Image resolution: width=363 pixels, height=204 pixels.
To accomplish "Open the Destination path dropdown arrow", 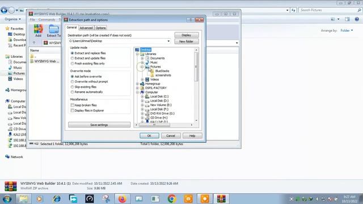I will coord(168,41).
